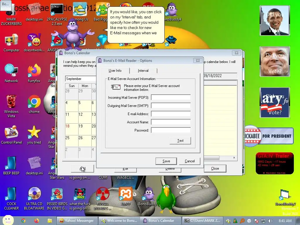Focus the E-mail Address input
This screenshot has height=225, width=300.
(x=171, y=114)
